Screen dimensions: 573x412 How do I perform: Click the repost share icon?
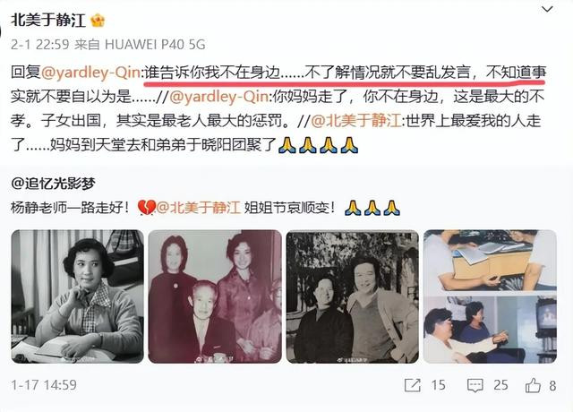pyautogui.click(x=413, y=385)
